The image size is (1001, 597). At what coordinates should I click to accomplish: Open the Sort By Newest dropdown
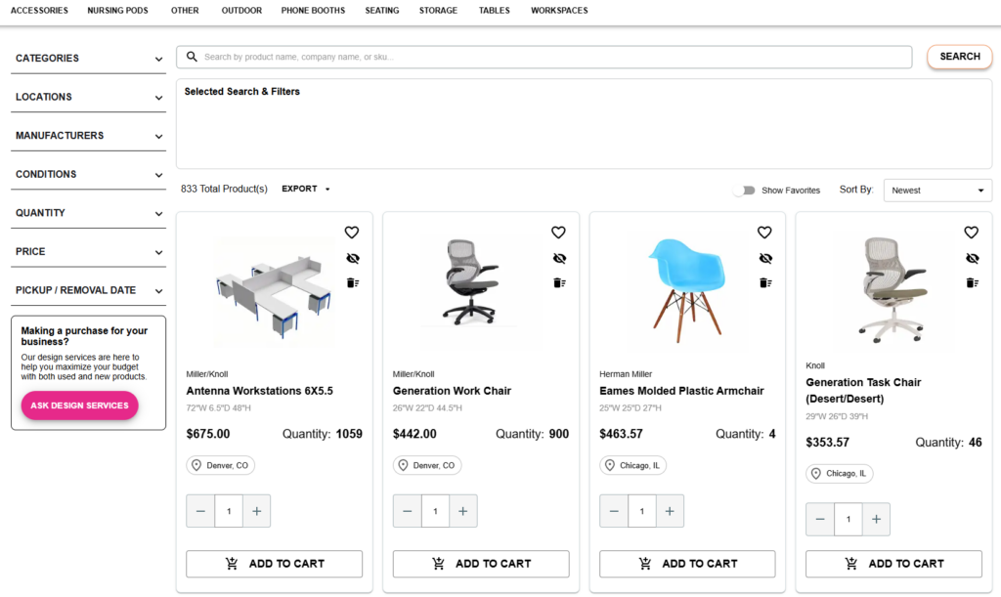936,191
